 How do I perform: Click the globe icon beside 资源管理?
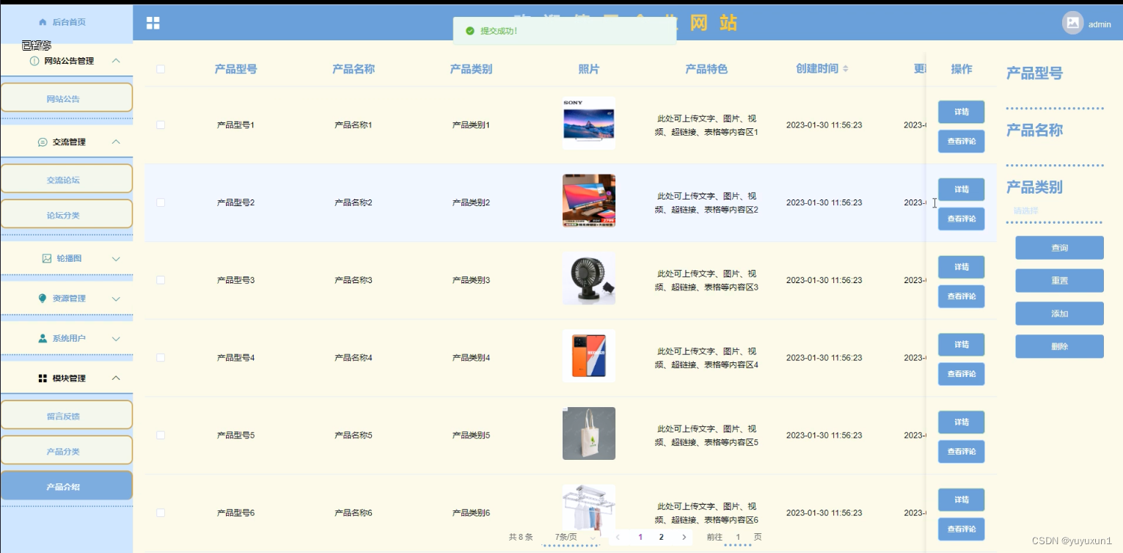pyautogui.click(x=43, y=299)
